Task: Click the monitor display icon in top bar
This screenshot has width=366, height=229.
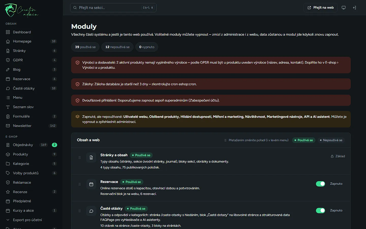Action: pyautogui.click(x=344, y=8)
